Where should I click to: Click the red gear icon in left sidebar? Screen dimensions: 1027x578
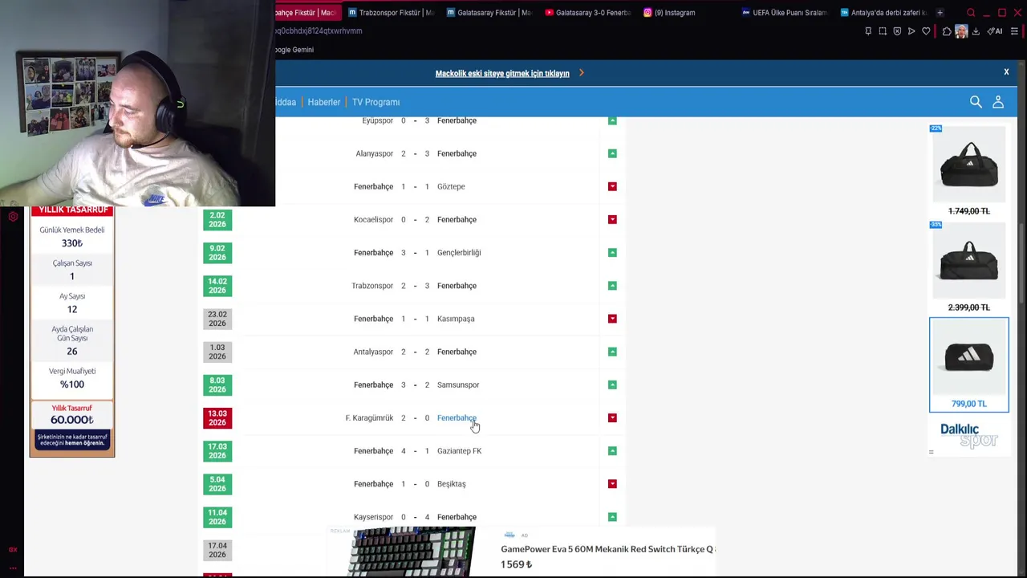pos(13,217)
